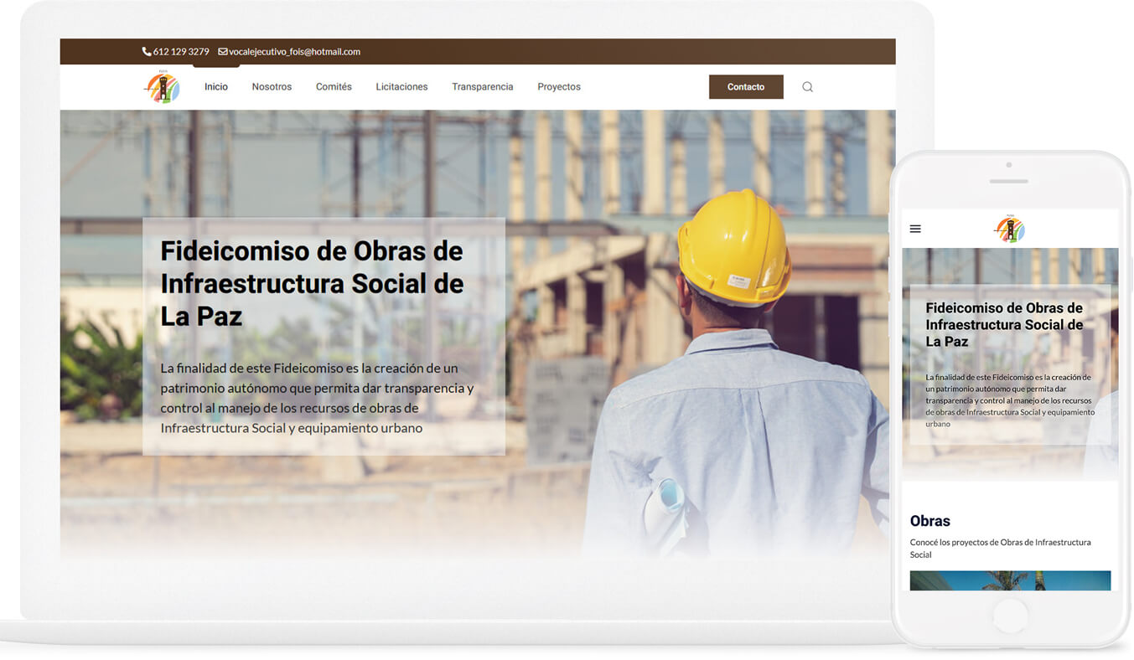Image resolution: width=1134 pixels, height=660 pixels.
Task: Click the phone icon in the top bar
Action: [x=145, y=51]
